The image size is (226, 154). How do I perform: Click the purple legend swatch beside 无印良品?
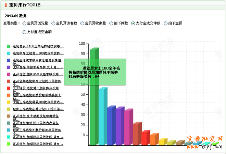coord(8,67)
